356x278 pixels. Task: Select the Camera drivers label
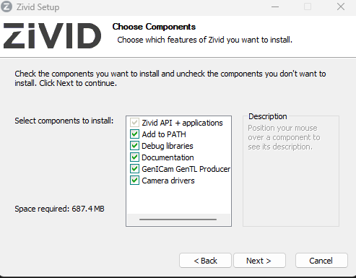pyautogui.click(x=168, y=181)
